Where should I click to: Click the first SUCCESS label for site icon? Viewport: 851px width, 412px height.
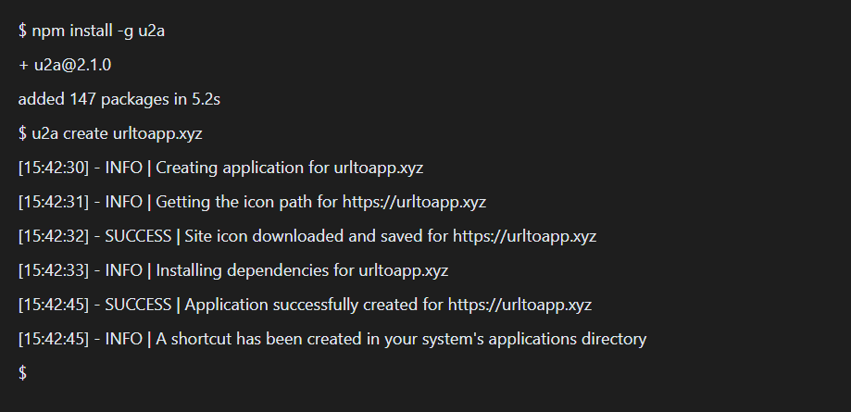[x=138, y=236]
